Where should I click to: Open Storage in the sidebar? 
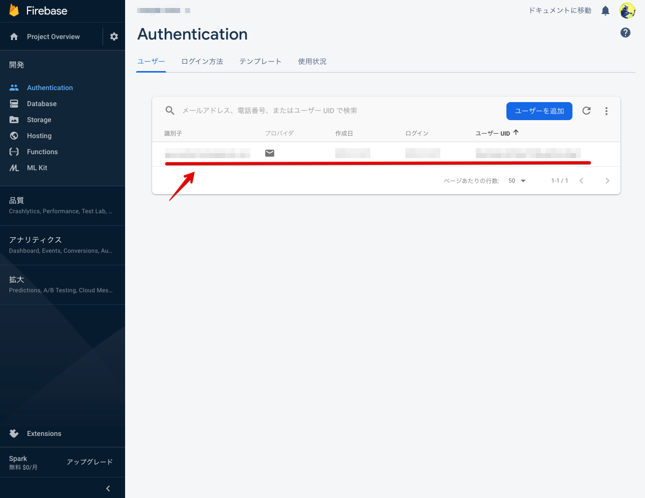pyautogui.click(x=39, y=120)
